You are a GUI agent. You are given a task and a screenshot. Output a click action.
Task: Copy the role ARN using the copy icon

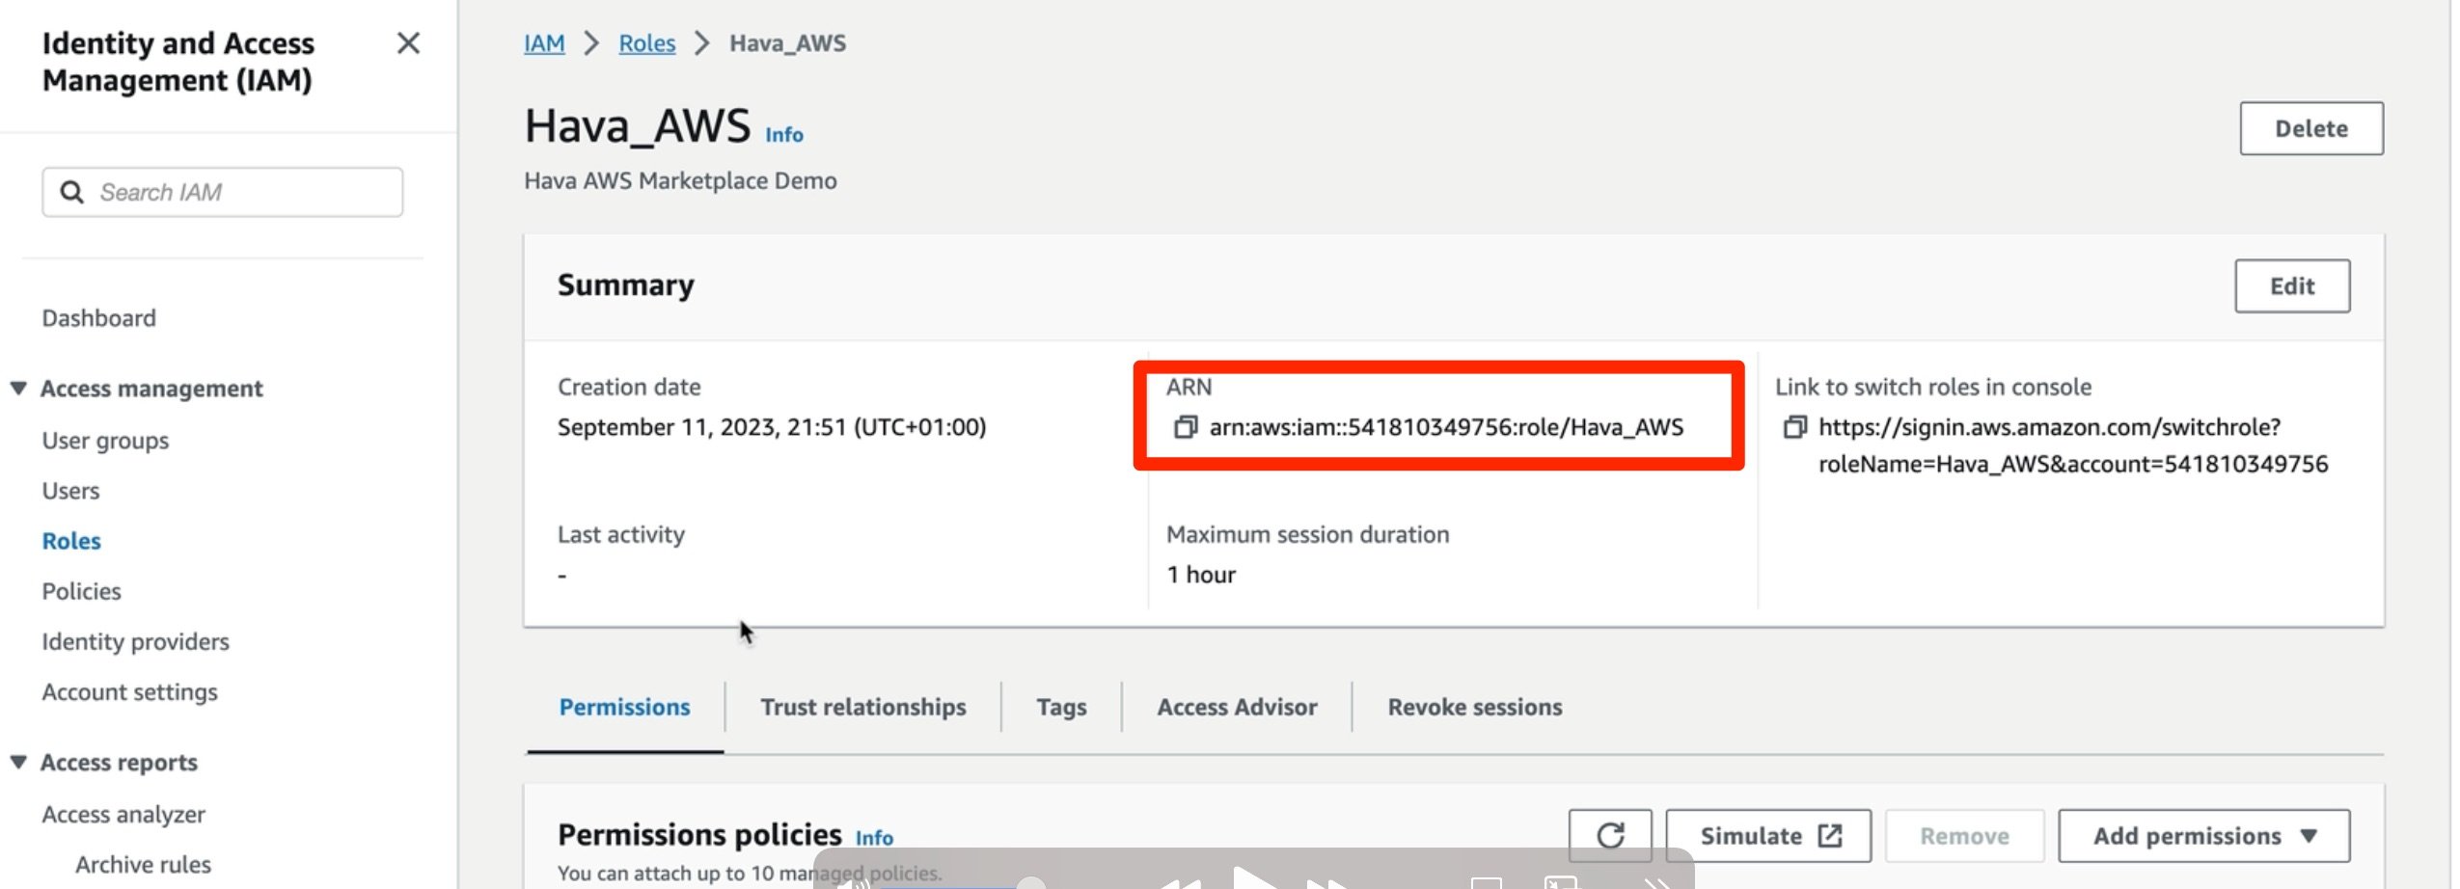(x=1185, y=427)
